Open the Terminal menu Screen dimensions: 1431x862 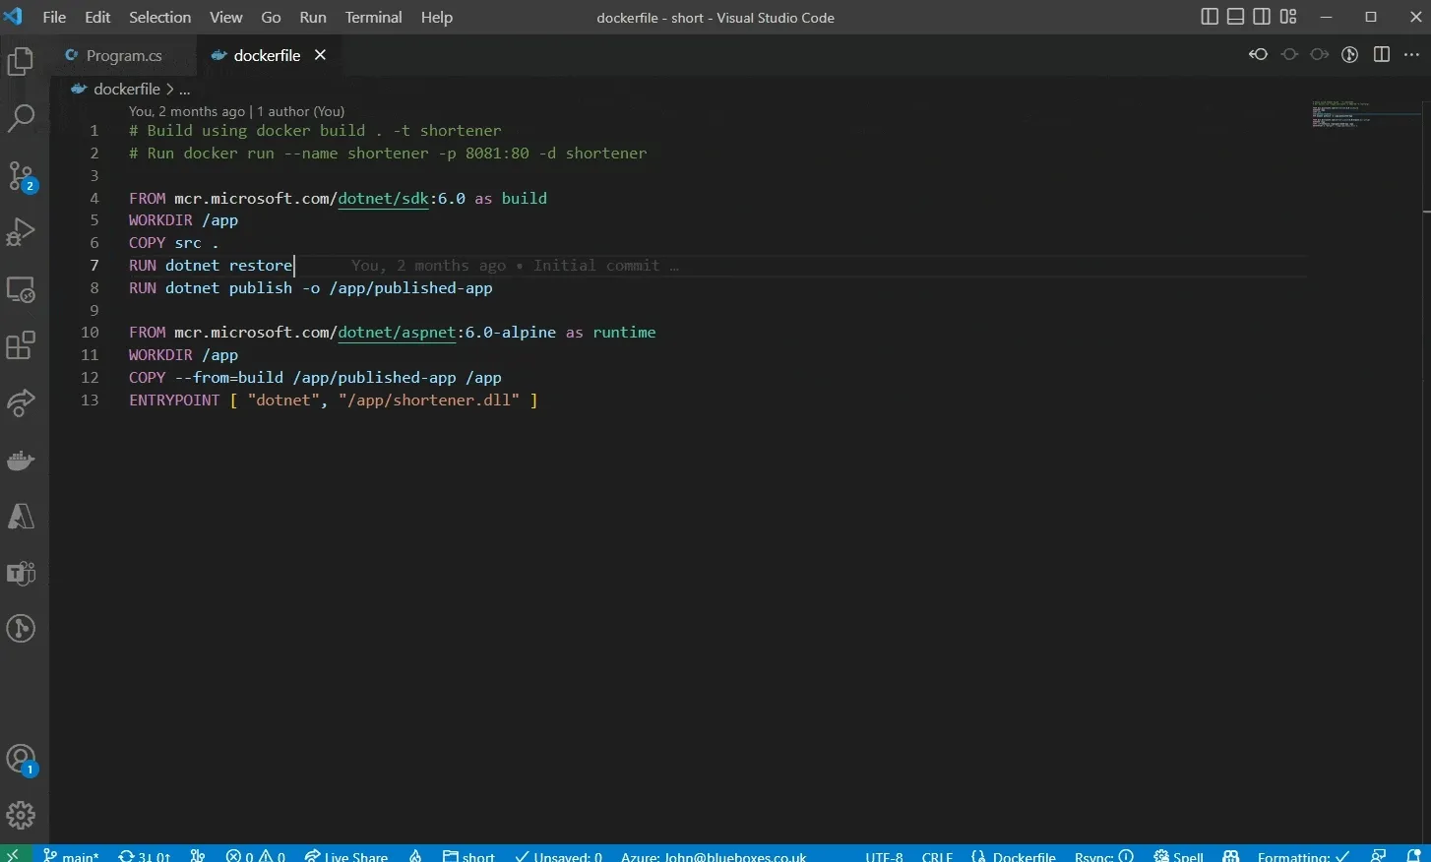point(373,18)
